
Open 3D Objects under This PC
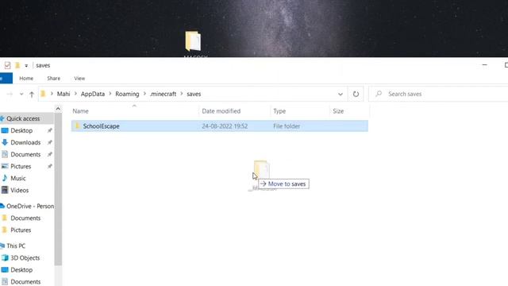(x=25, y=258)
